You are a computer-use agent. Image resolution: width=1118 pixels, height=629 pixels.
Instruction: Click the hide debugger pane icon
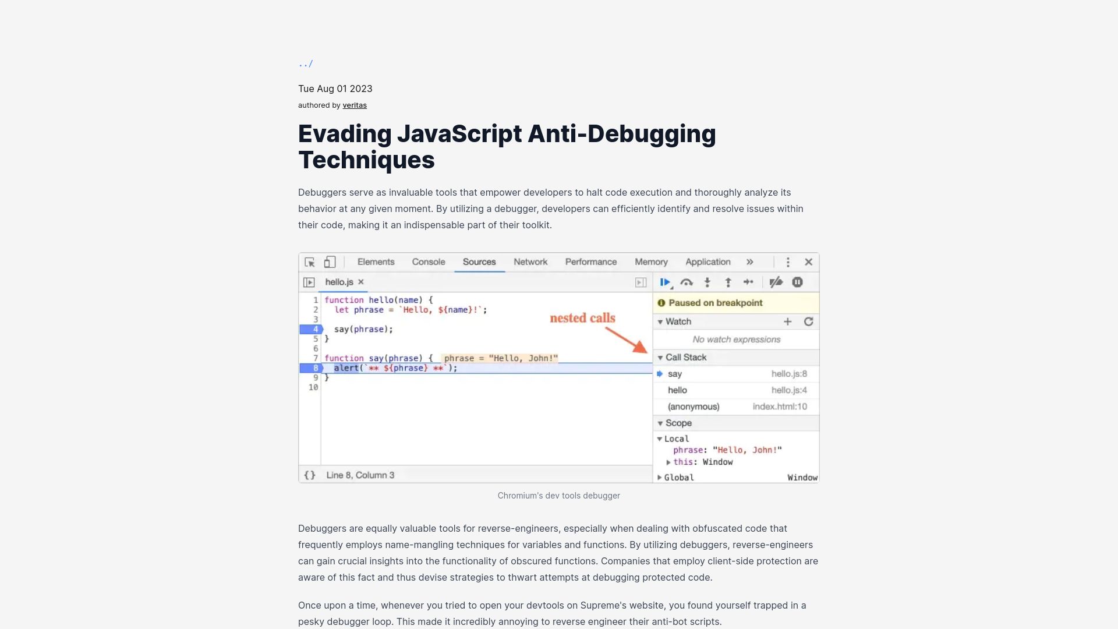[641, 282]
